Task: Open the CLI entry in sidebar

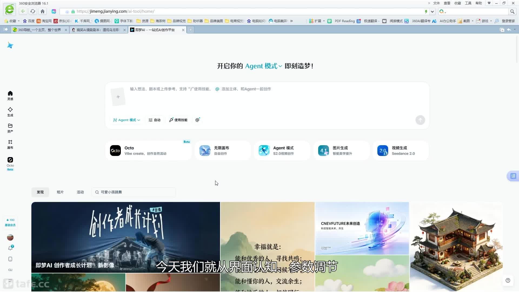Action: 10,270
